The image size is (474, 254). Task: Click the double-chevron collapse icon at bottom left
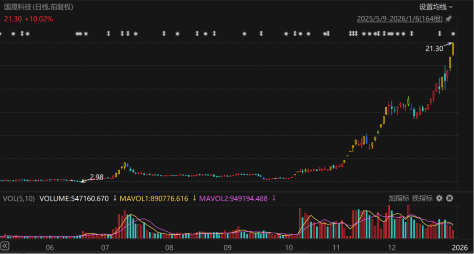click(5, 245)
